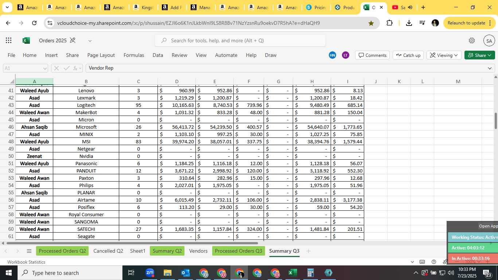Open Task View on the taskbar

tap(131, 273)
